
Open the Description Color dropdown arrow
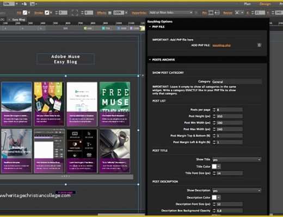point(219,197)
